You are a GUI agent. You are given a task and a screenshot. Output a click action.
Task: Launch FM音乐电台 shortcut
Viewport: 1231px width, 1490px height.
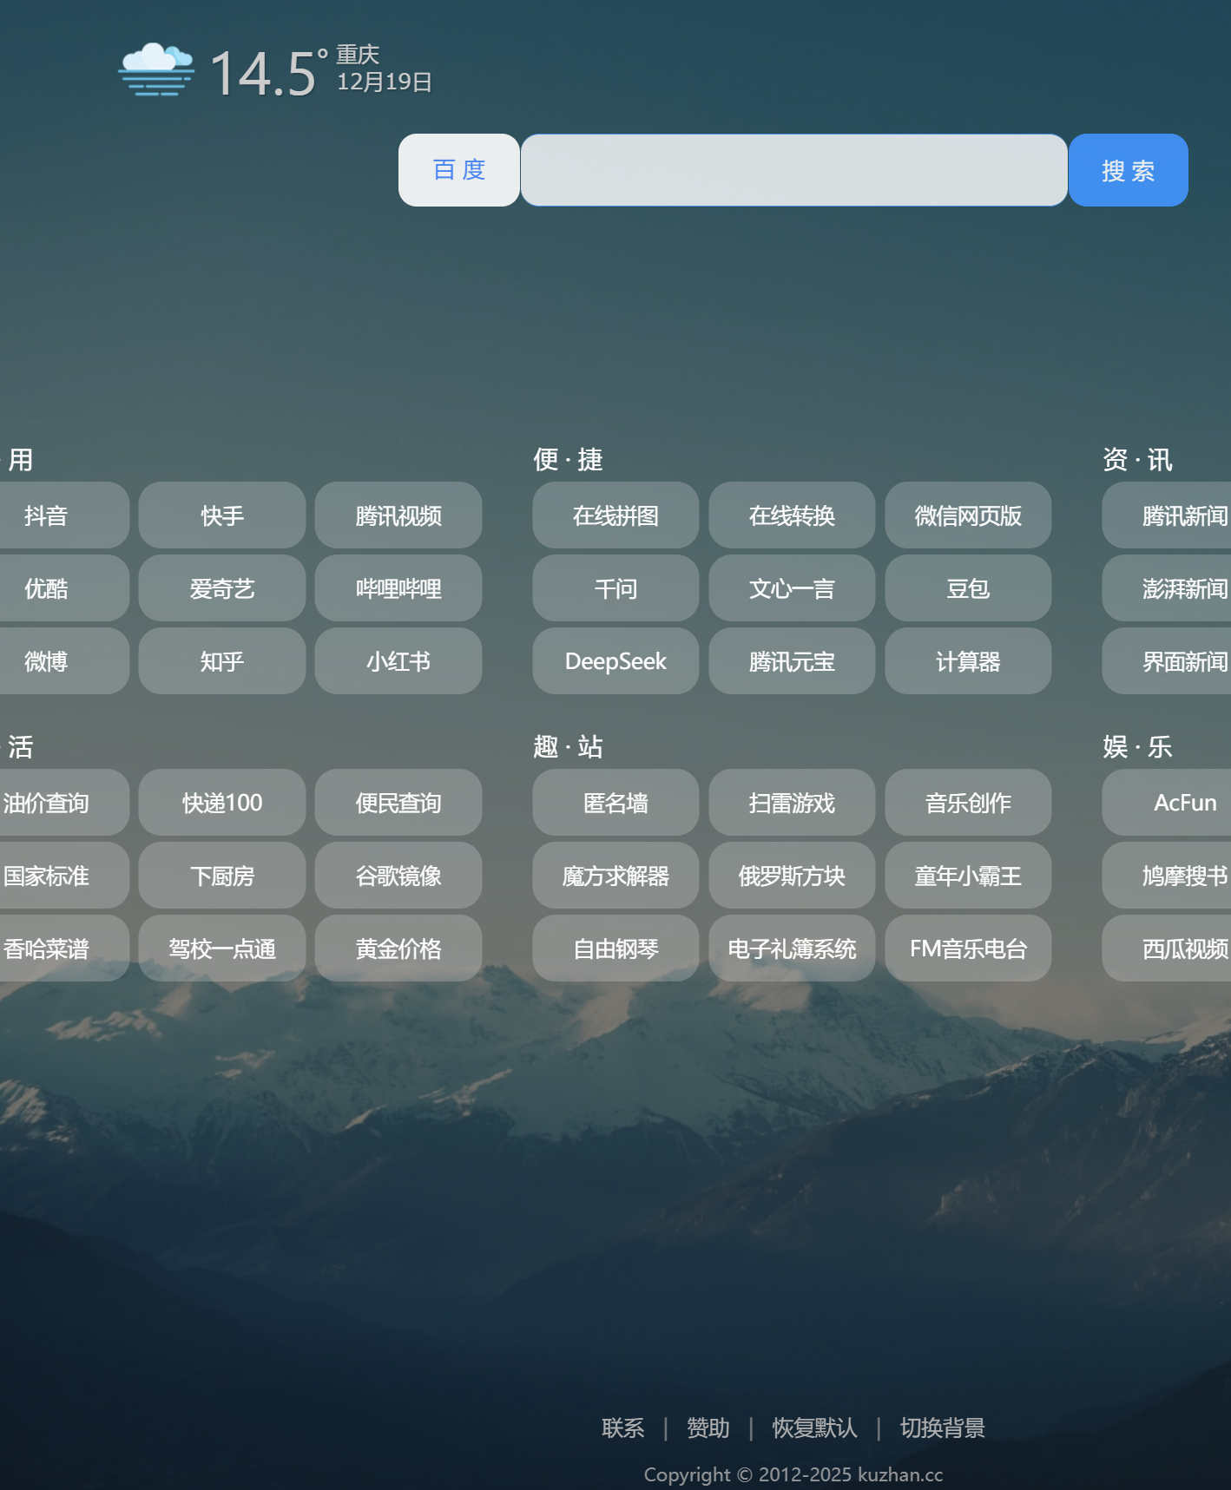click(968, 948)
